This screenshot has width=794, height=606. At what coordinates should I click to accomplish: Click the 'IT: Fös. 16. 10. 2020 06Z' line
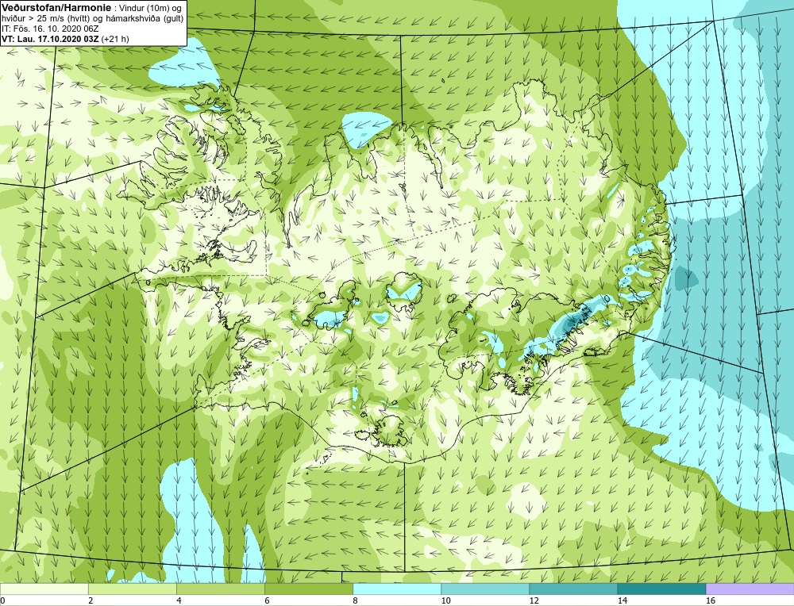point(49,29)
